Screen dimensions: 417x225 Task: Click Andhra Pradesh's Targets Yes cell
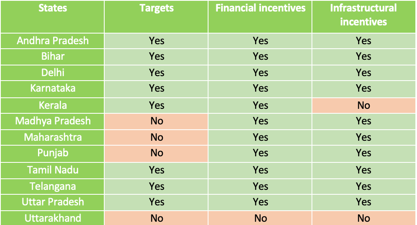click(x=156, y=41)
